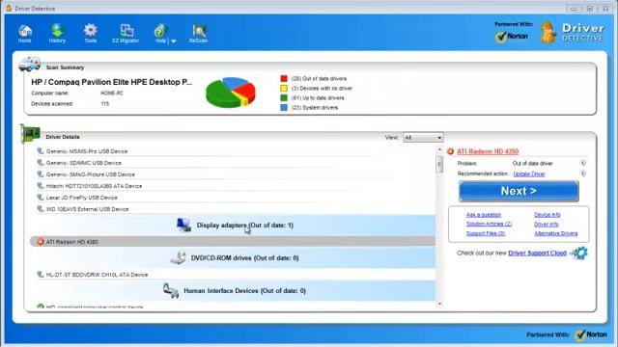Click the Driver Details circuit card icon
Image resolution: width=618 pixels, height=347 pixels.
[30, 134]
